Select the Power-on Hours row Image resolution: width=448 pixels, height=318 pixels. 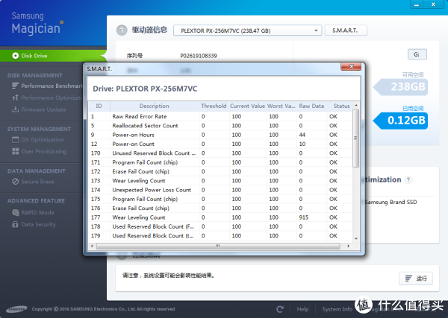[220, 135]
